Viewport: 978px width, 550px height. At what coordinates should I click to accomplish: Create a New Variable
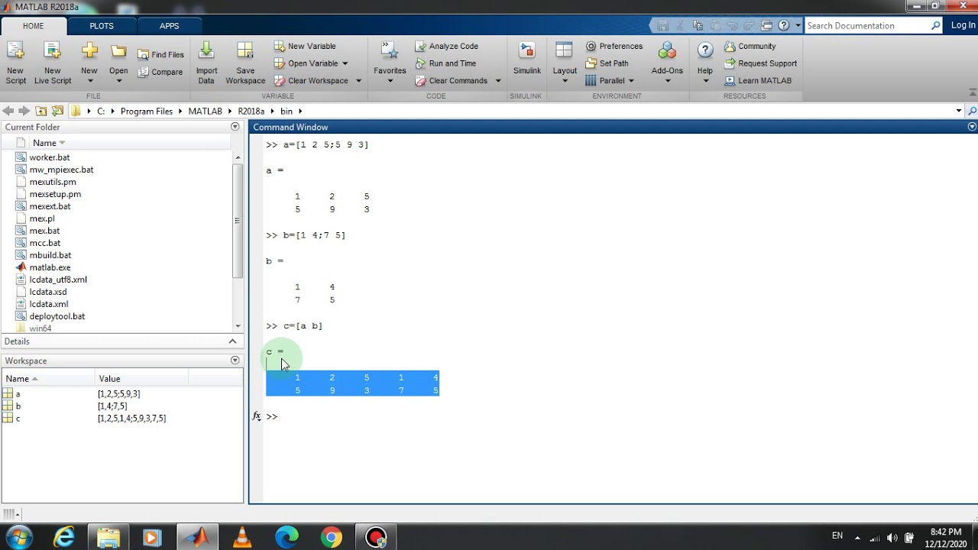(305, 46)
